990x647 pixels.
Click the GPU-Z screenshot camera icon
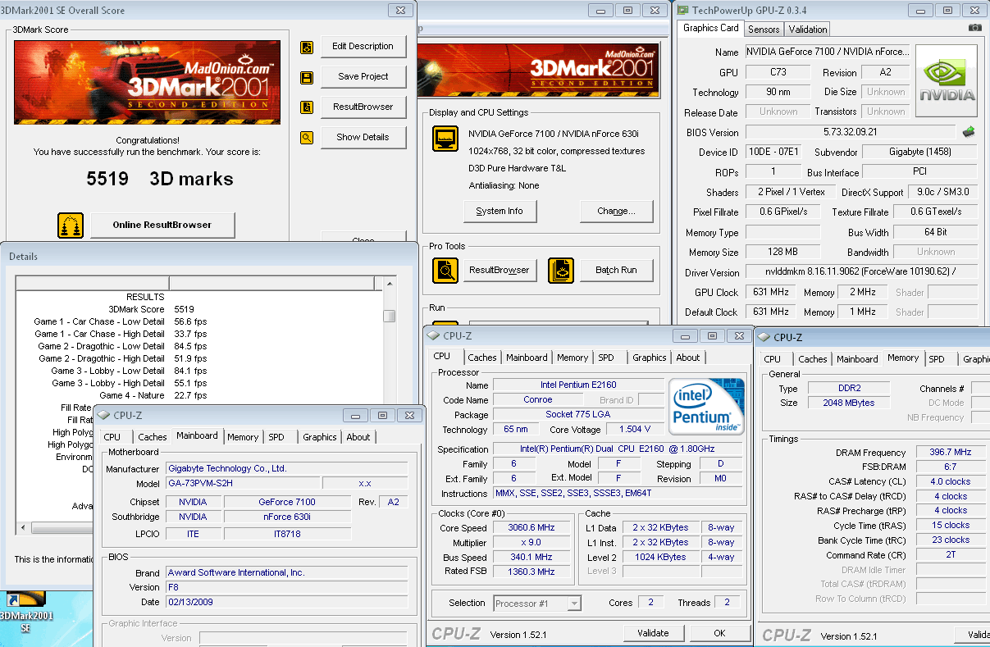[x=974, y=28]
